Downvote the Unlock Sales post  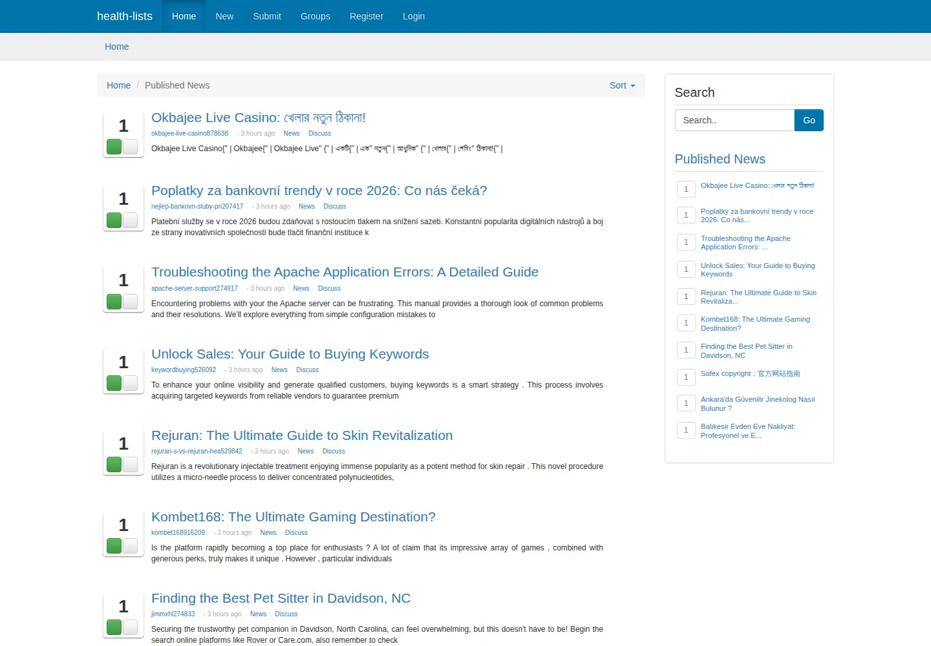pyautogui.click(x=131, y=383)
